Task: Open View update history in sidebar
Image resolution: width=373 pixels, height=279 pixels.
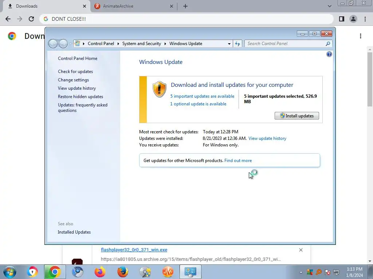Action: (77, 88)
